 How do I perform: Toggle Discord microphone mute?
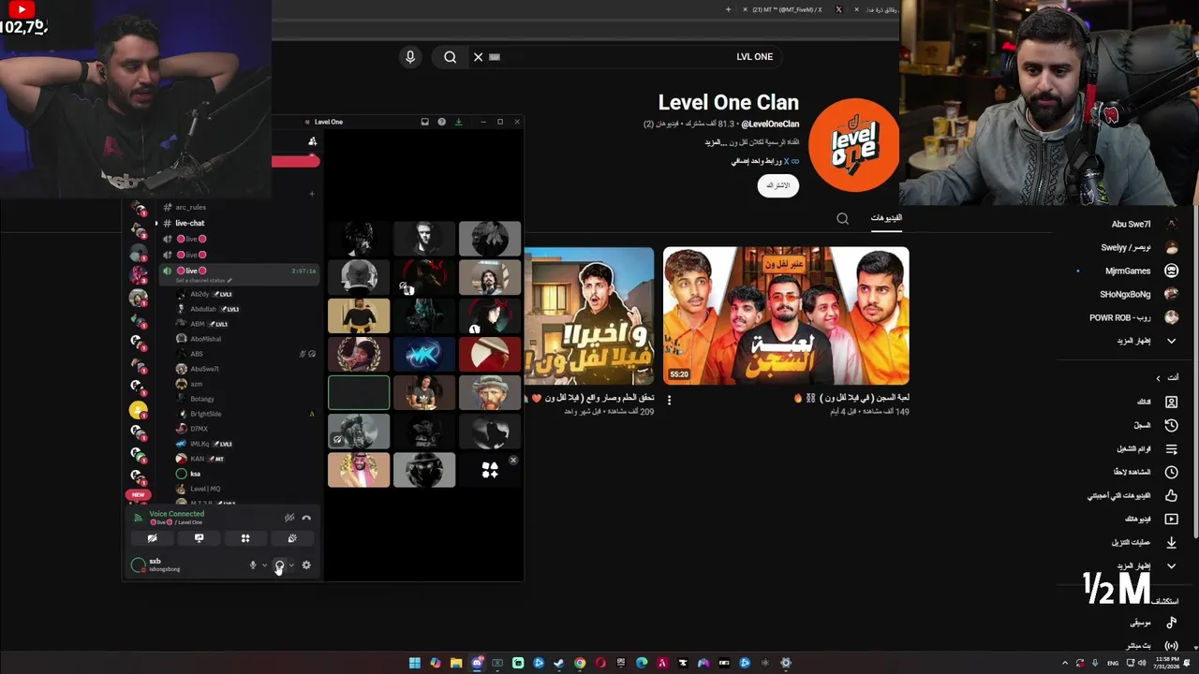pos(252,565)
